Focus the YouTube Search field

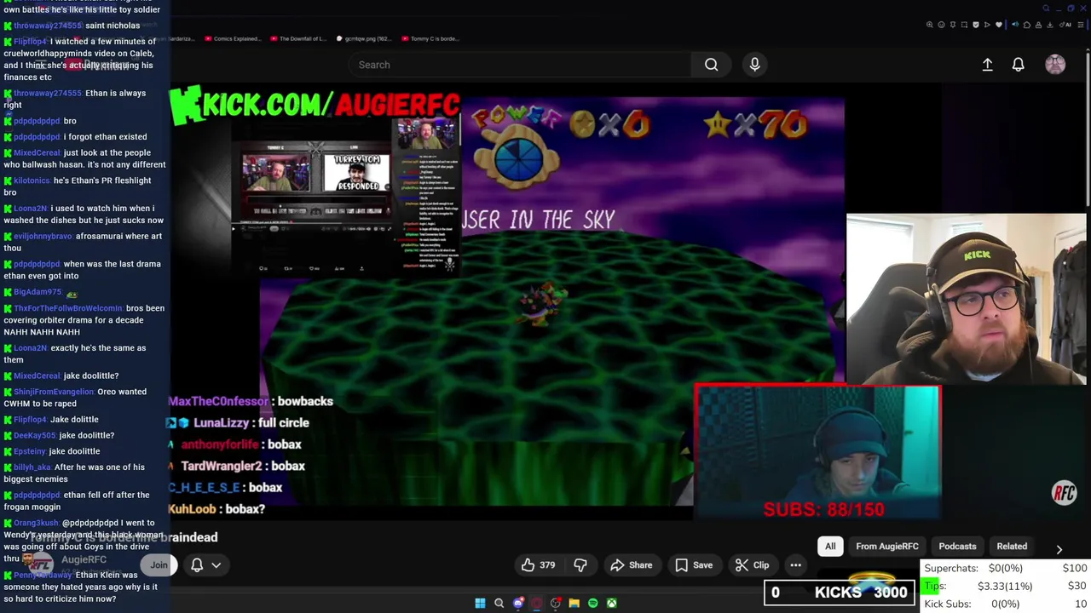(520, 65)
